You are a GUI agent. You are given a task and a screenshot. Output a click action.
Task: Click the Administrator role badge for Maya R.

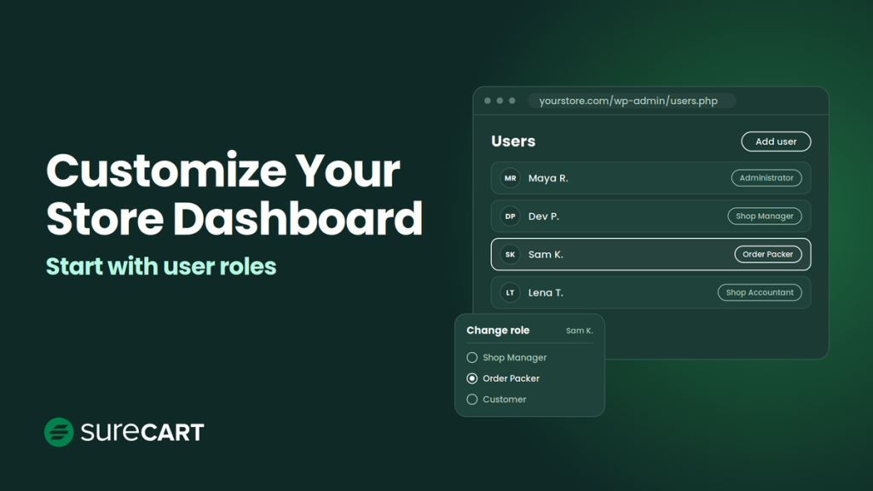pos(766,178)
